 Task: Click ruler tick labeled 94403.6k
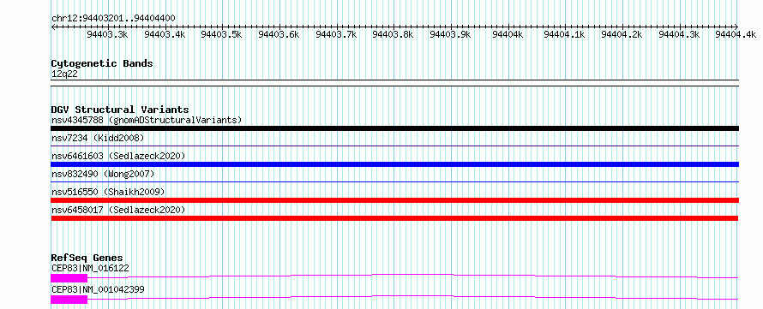[x=279, y=34]
